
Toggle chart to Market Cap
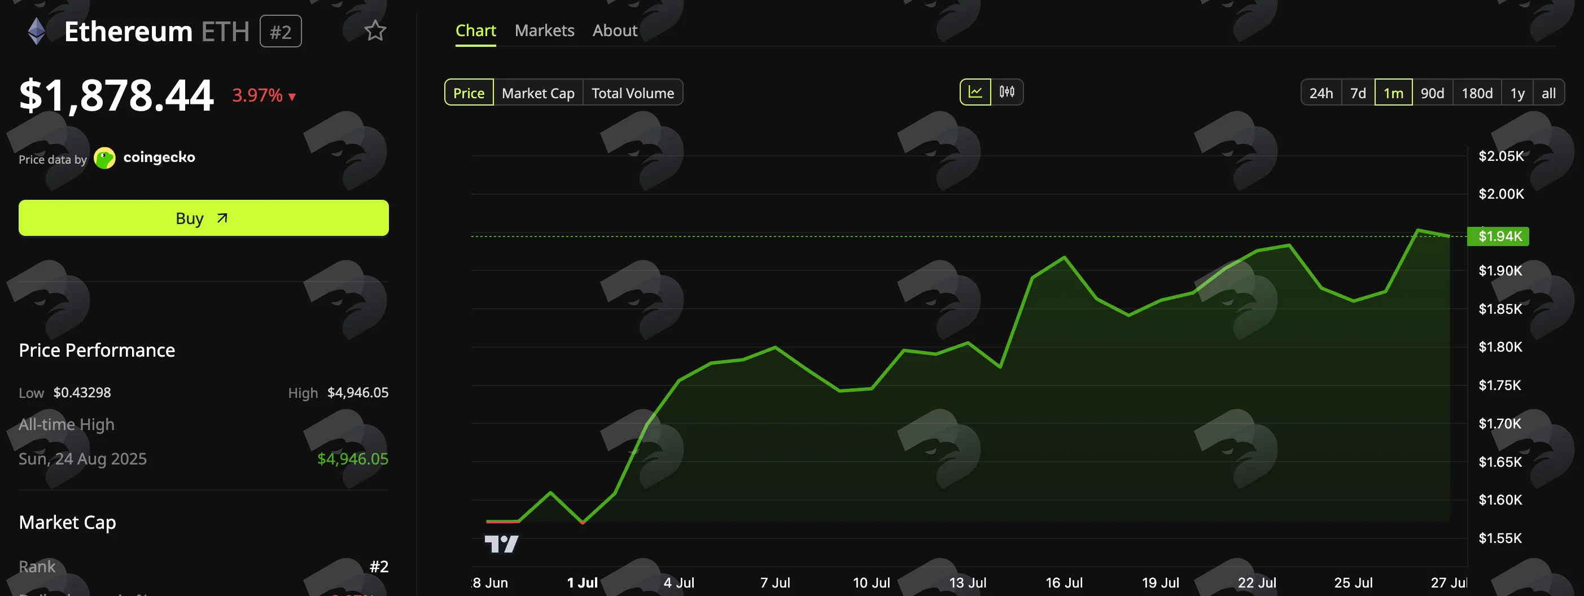[538, 93]
